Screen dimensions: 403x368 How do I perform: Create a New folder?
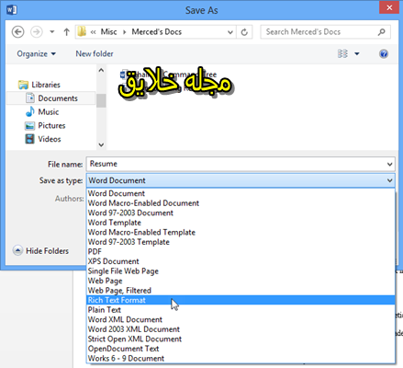coord(95,54)
